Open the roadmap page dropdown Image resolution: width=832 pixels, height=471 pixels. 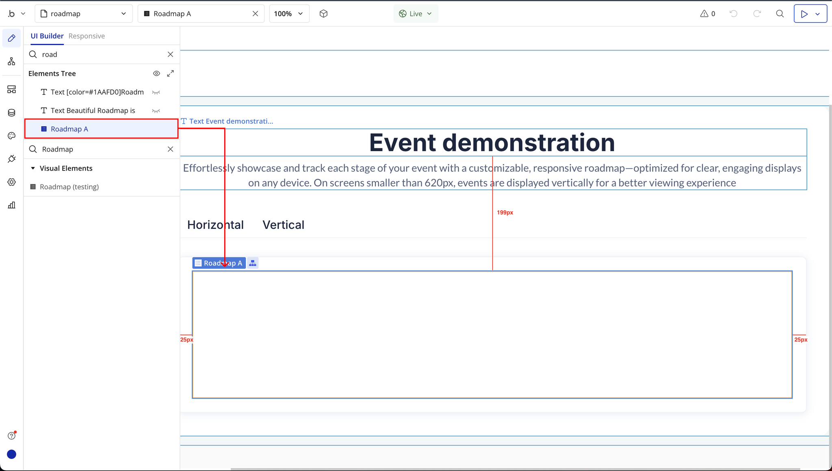[x=84, y=14]
